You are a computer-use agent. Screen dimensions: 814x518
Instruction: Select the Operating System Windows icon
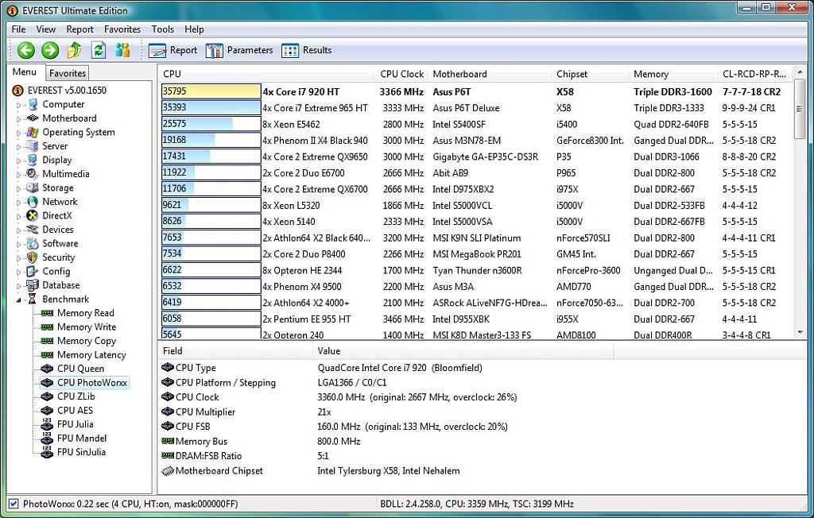tap(33, 133)
